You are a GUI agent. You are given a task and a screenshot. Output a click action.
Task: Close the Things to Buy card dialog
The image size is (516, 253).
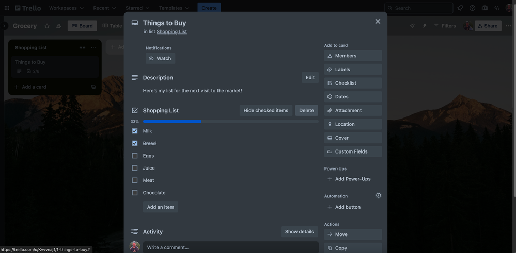378,21
